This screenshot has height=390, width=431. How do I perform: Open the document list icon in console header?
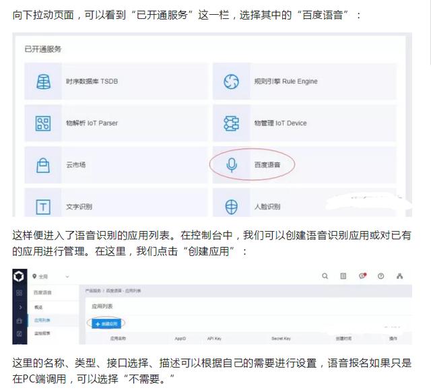pos(343,276)
